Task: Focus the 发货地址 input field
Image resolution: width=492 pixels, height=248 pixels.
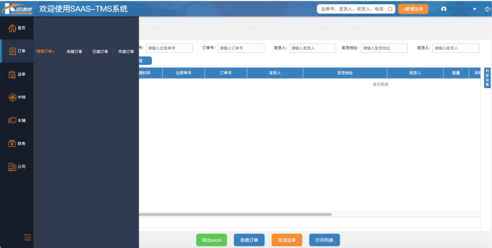Action: (x=384, y=48)
